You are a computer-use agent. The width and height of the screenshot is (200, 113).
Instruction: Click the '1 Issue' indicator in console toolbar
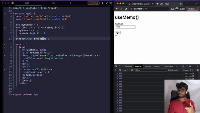coord(188,70)
